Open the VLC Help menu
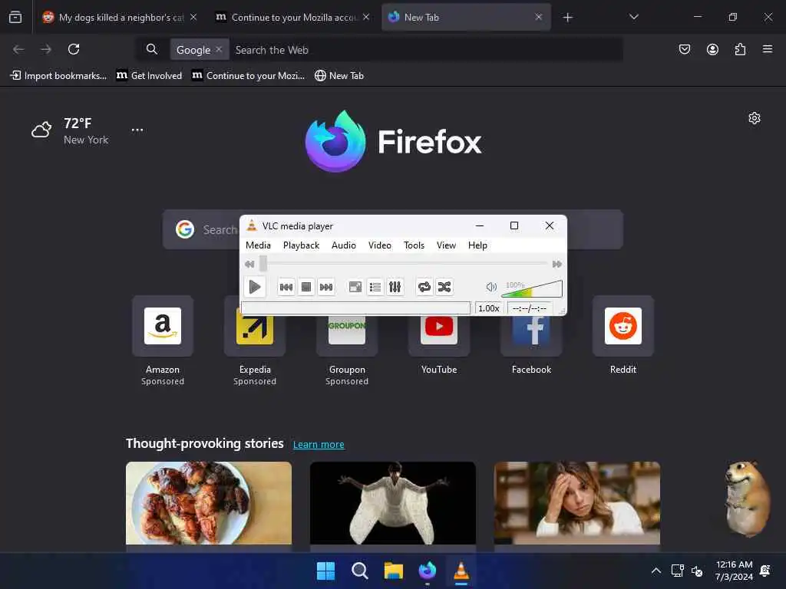 (477, 245)
